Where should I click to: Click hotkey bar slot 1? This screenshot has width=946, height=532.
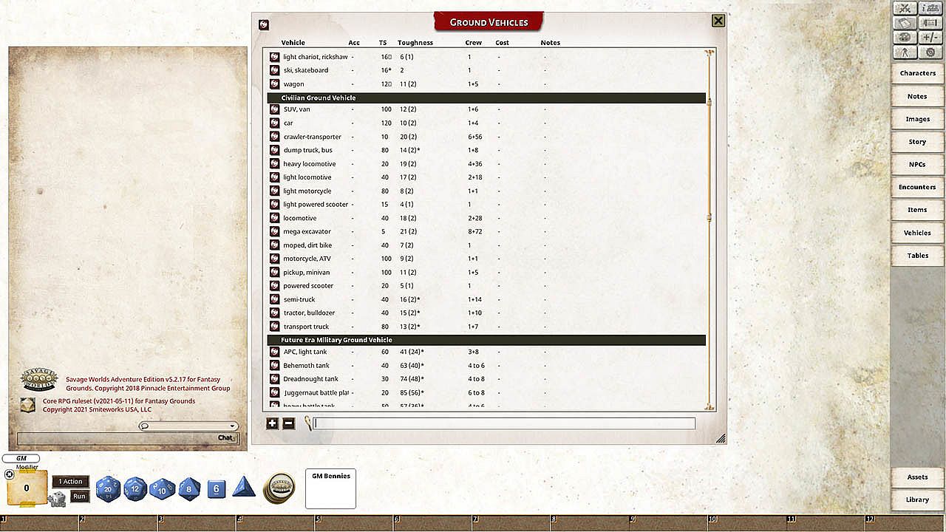(39, 523)
